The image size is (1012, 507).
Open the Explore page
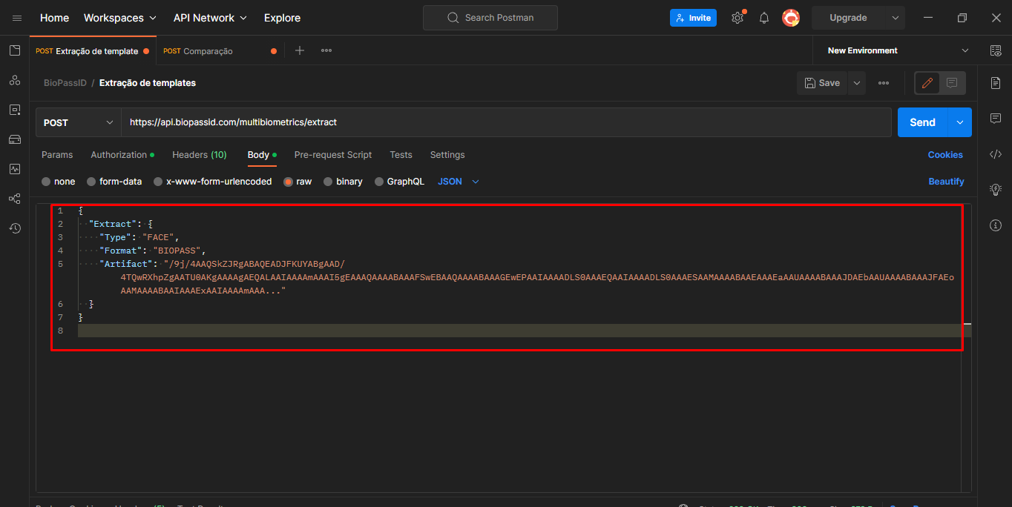282,18
